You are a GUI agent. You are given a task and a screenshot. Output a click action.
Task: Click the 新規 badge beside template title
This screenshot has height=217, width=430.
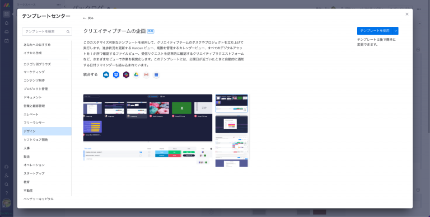coord(151,31)
